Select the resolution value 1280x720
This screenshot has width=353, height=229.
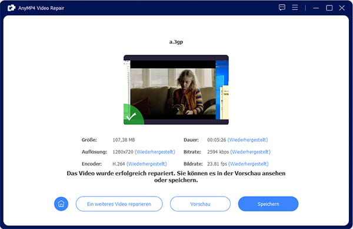(x=123, y=152)
